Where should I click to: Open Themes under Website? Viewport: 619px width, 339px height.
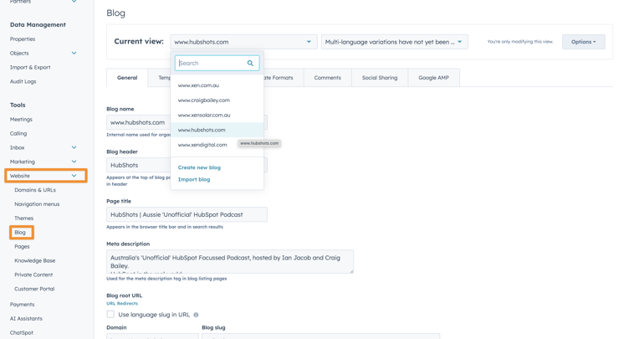pyautogui.click(x=23, y=218)
